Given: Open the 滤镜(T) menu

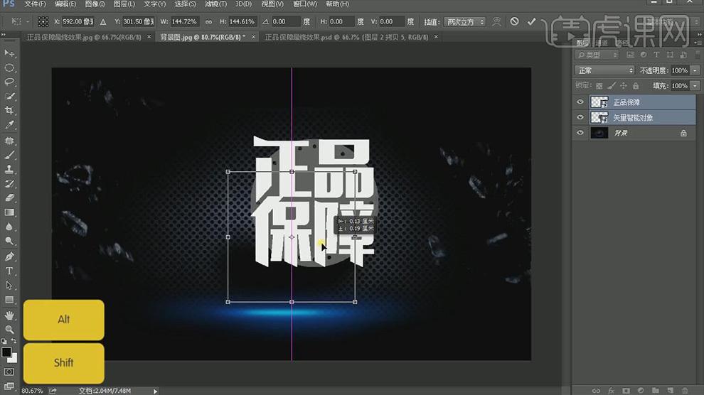Looking at the screenshot, I should [215, 4].
